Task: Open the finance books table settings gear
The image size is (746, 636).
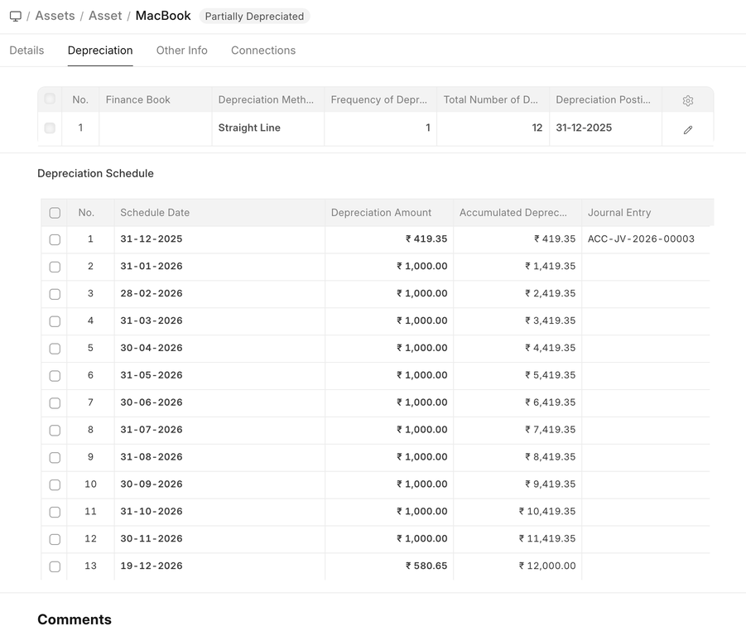Action: pyautogui.click(x=687, y=100)
